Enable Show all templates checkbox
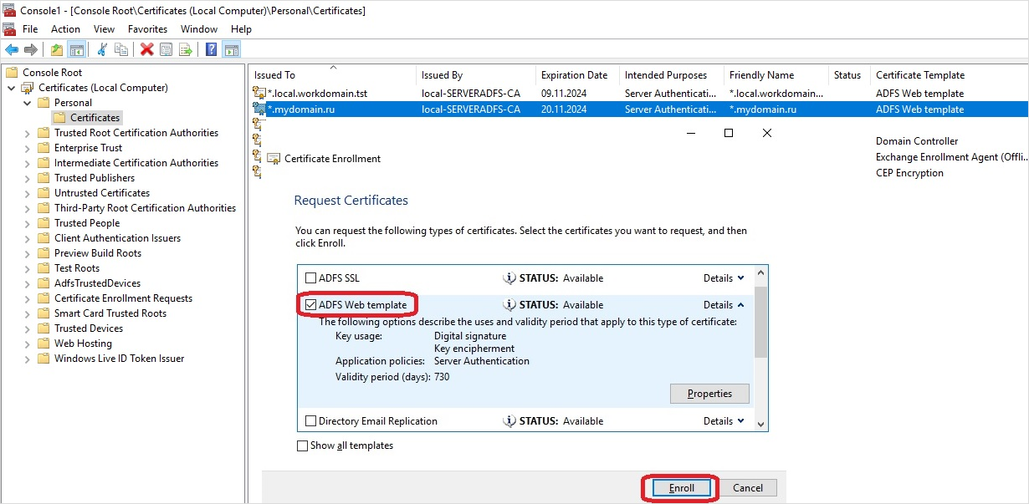Viewport: 1029px width, 504px height. click(303, 445)
